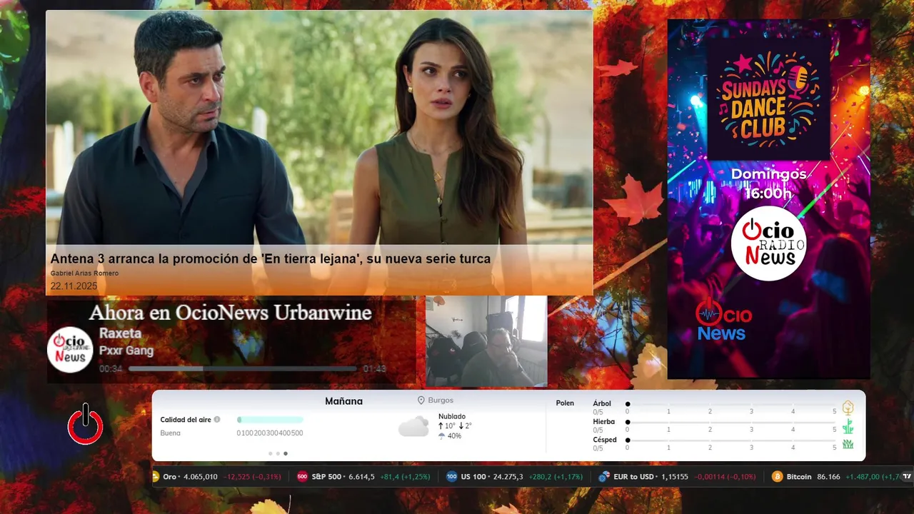The width and height of the screenshot is (914, 514).
Task: Click the S&P 500 ticker entry
Action: click(364, 477)
